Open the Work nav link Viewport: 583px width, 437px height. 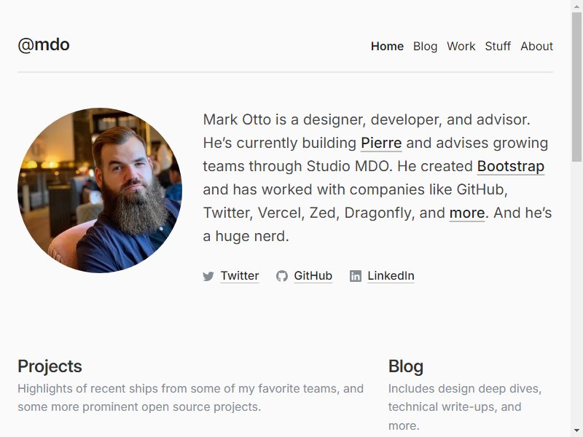(461, 46)
